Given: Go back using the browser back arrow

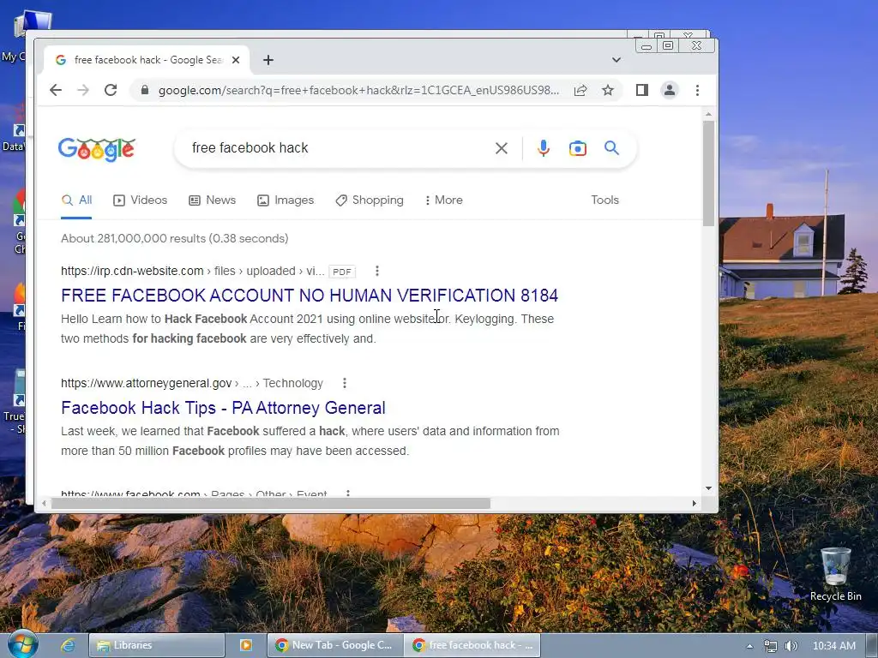Looking at the screenshot, I should click(x=56, y=90).
